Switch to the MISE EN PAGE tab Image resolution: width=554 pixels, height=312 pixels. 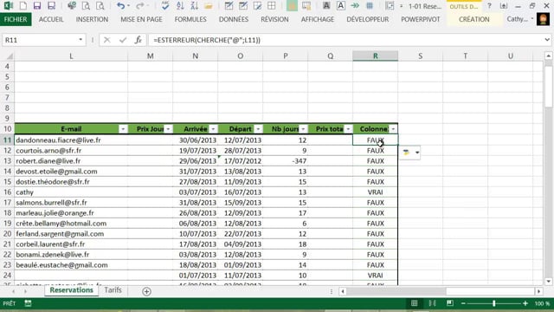pyautogui.click(x=141, y=19)
